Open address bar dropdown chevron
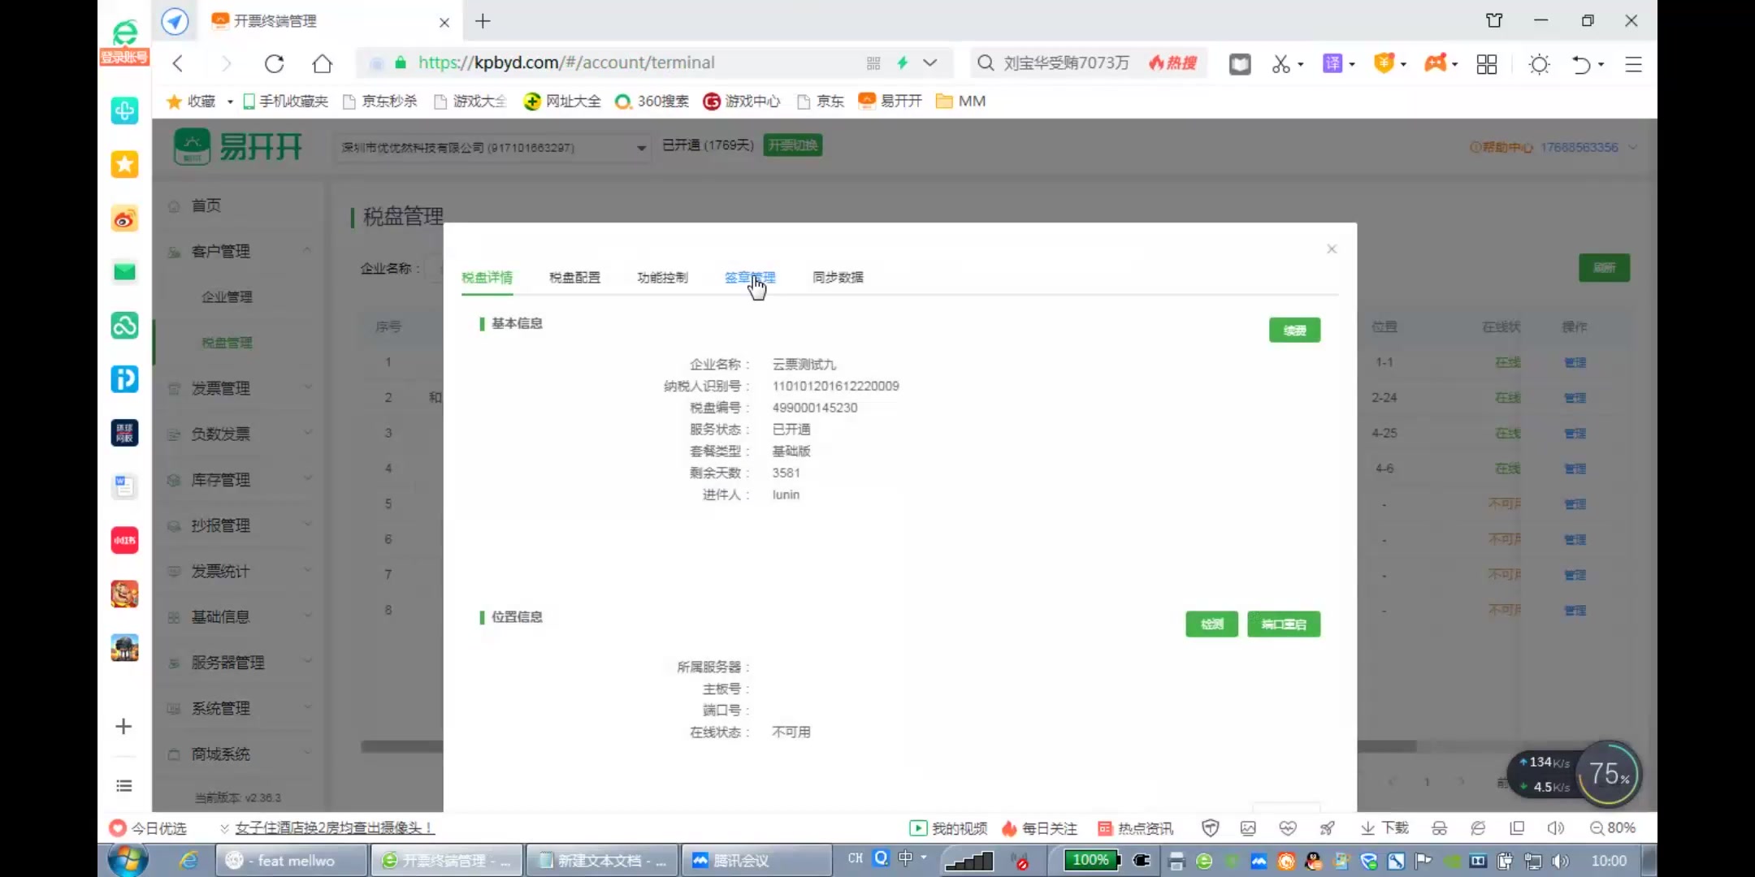The width and height of the screenshot is (1755, 877). point(930,63)
